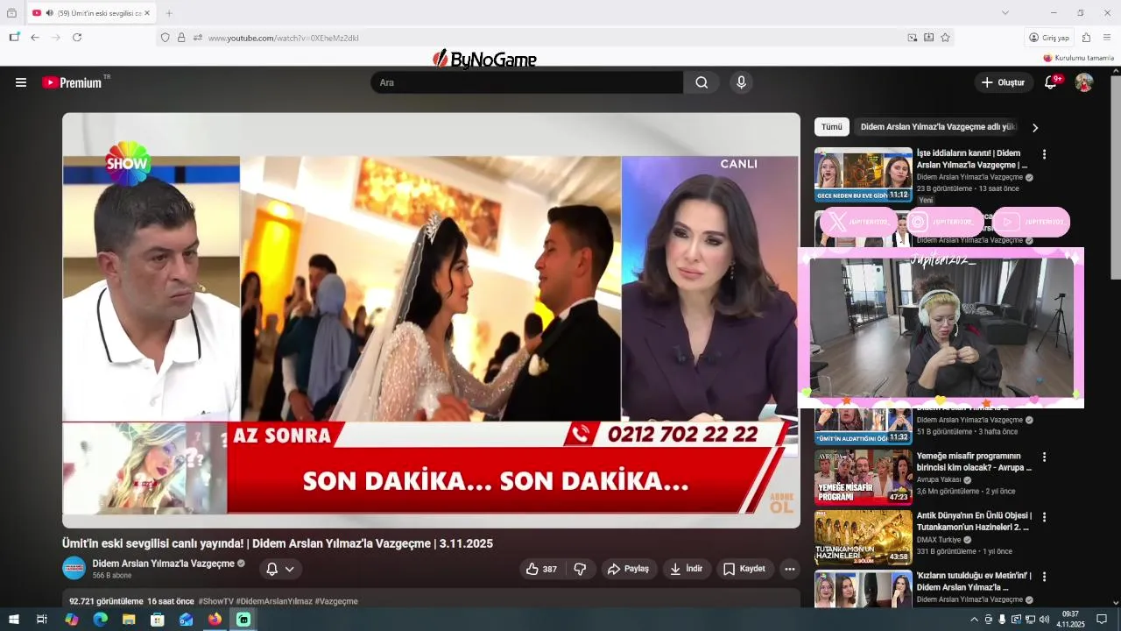This screenshot has height=631, width=1121.
Task: Click 'Kurulumu tamamla' notification
Action: click(x=1079, y=58)
